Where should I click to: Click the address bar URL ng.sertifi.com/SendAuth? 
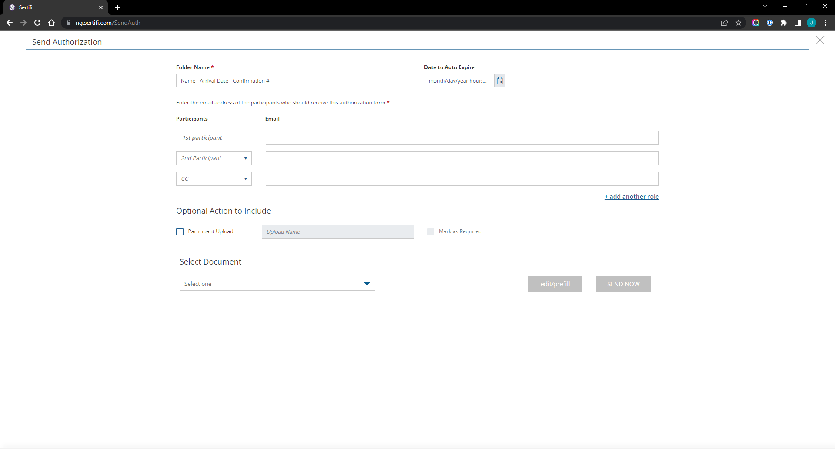[x=108, y=23]
